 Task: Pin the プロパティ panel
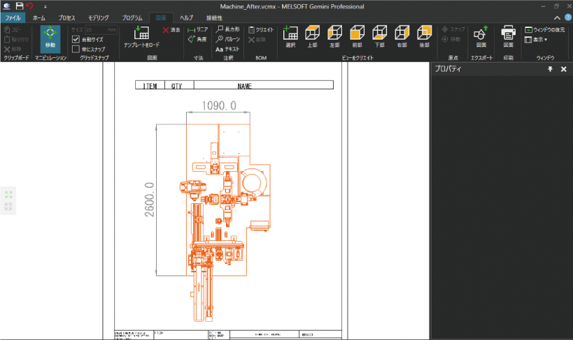click(x=550, y=69)
